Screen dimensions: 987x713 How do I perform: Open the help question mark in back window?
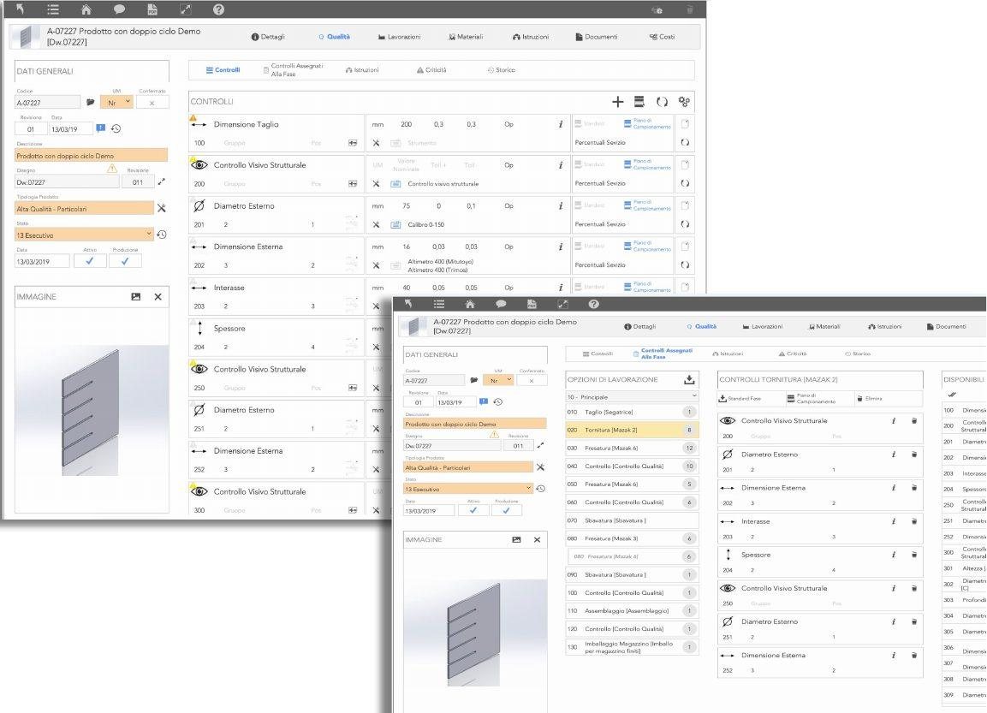click(x=218, y=9)
